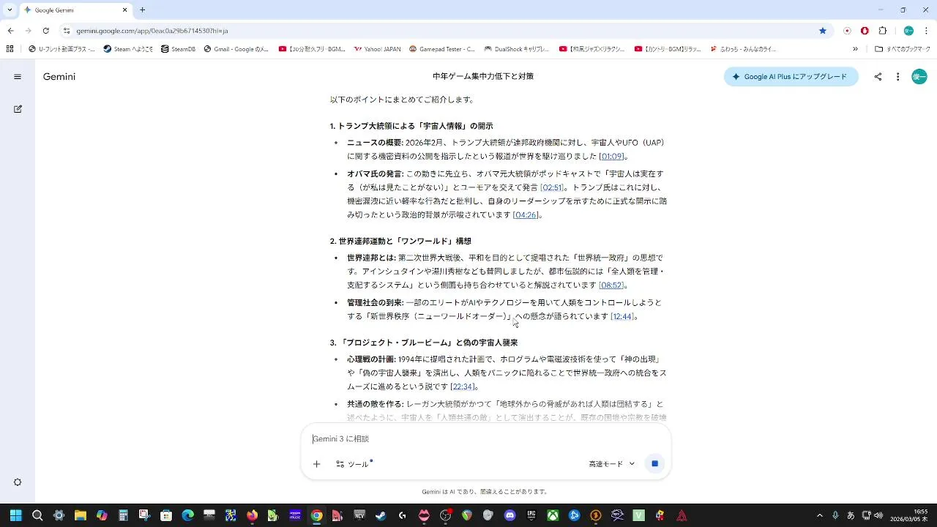This screenshot has height=527, width=937.
Task: Open the tab search dropdown arrow
Action: point(10,10)
